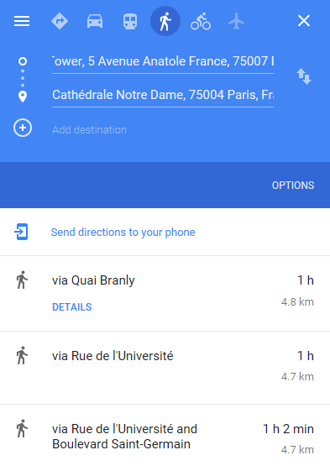Image resolution: width=330 pixels, height=471 pixels.
Task: Switch to driving mode car icon
Action: coord(95,21)
